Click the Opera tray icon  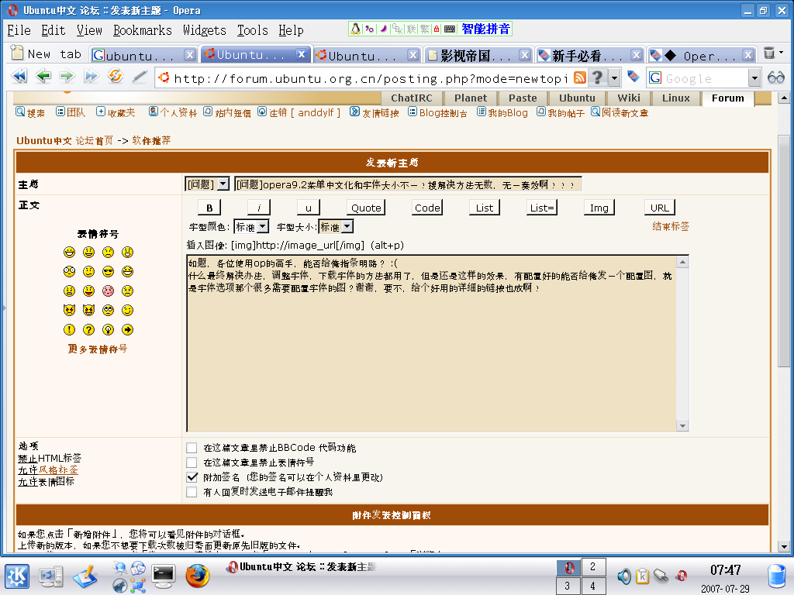tap(682, 576)
